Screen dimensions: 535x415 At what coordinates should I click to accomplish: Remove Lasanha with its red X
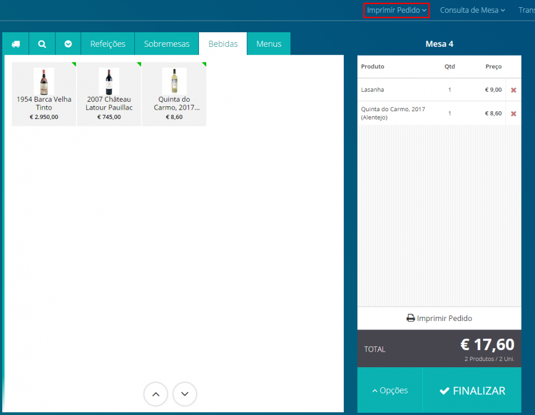(513, 90)
